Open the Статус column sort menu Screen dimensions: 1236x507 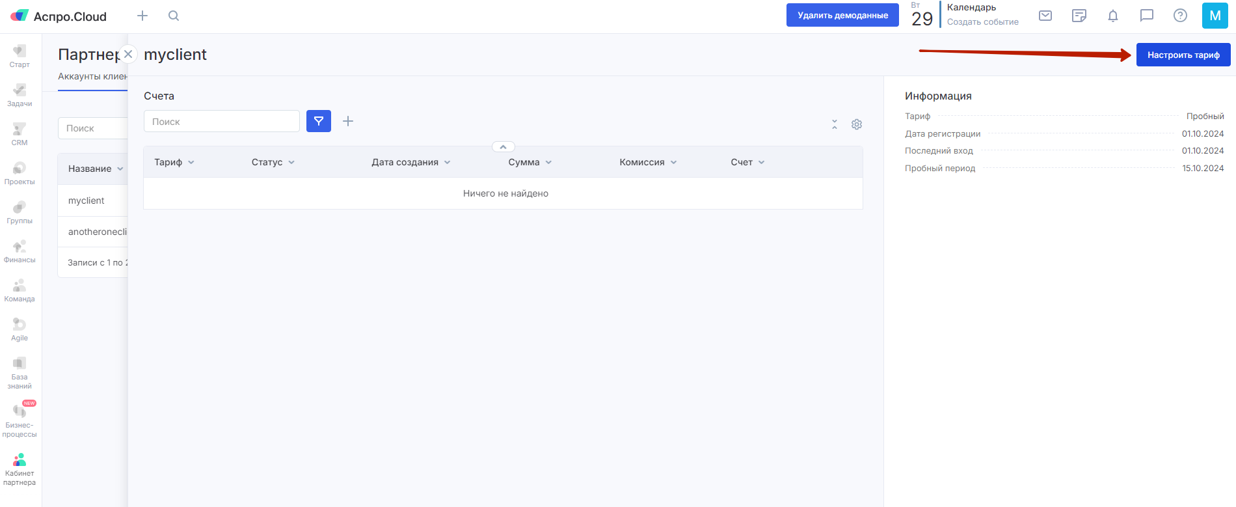coord(291,162)
